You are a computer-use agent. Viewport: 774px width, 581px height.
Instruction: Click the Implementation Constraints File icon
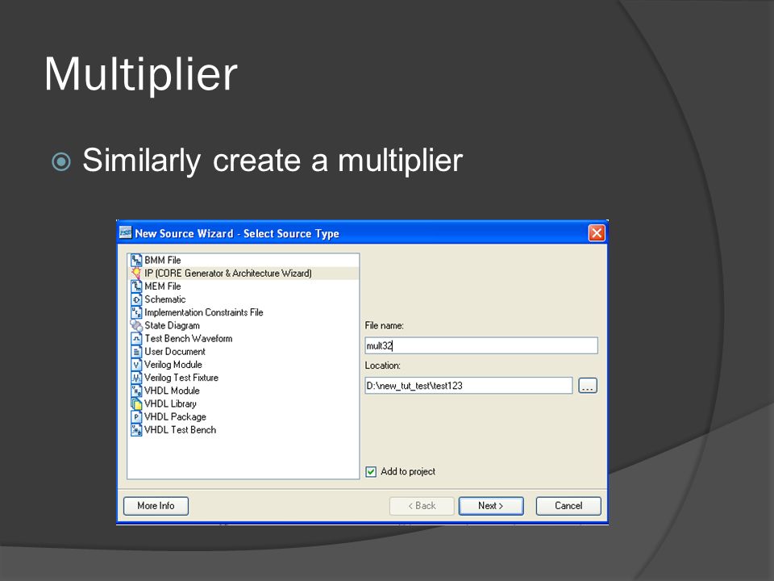pos(136,312)
